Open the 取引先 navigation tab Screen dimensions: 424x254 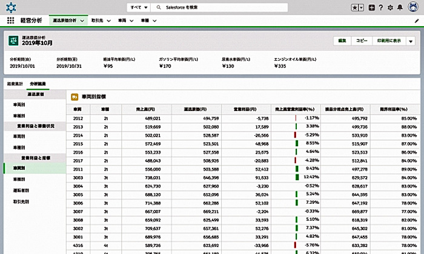(97, 21)
